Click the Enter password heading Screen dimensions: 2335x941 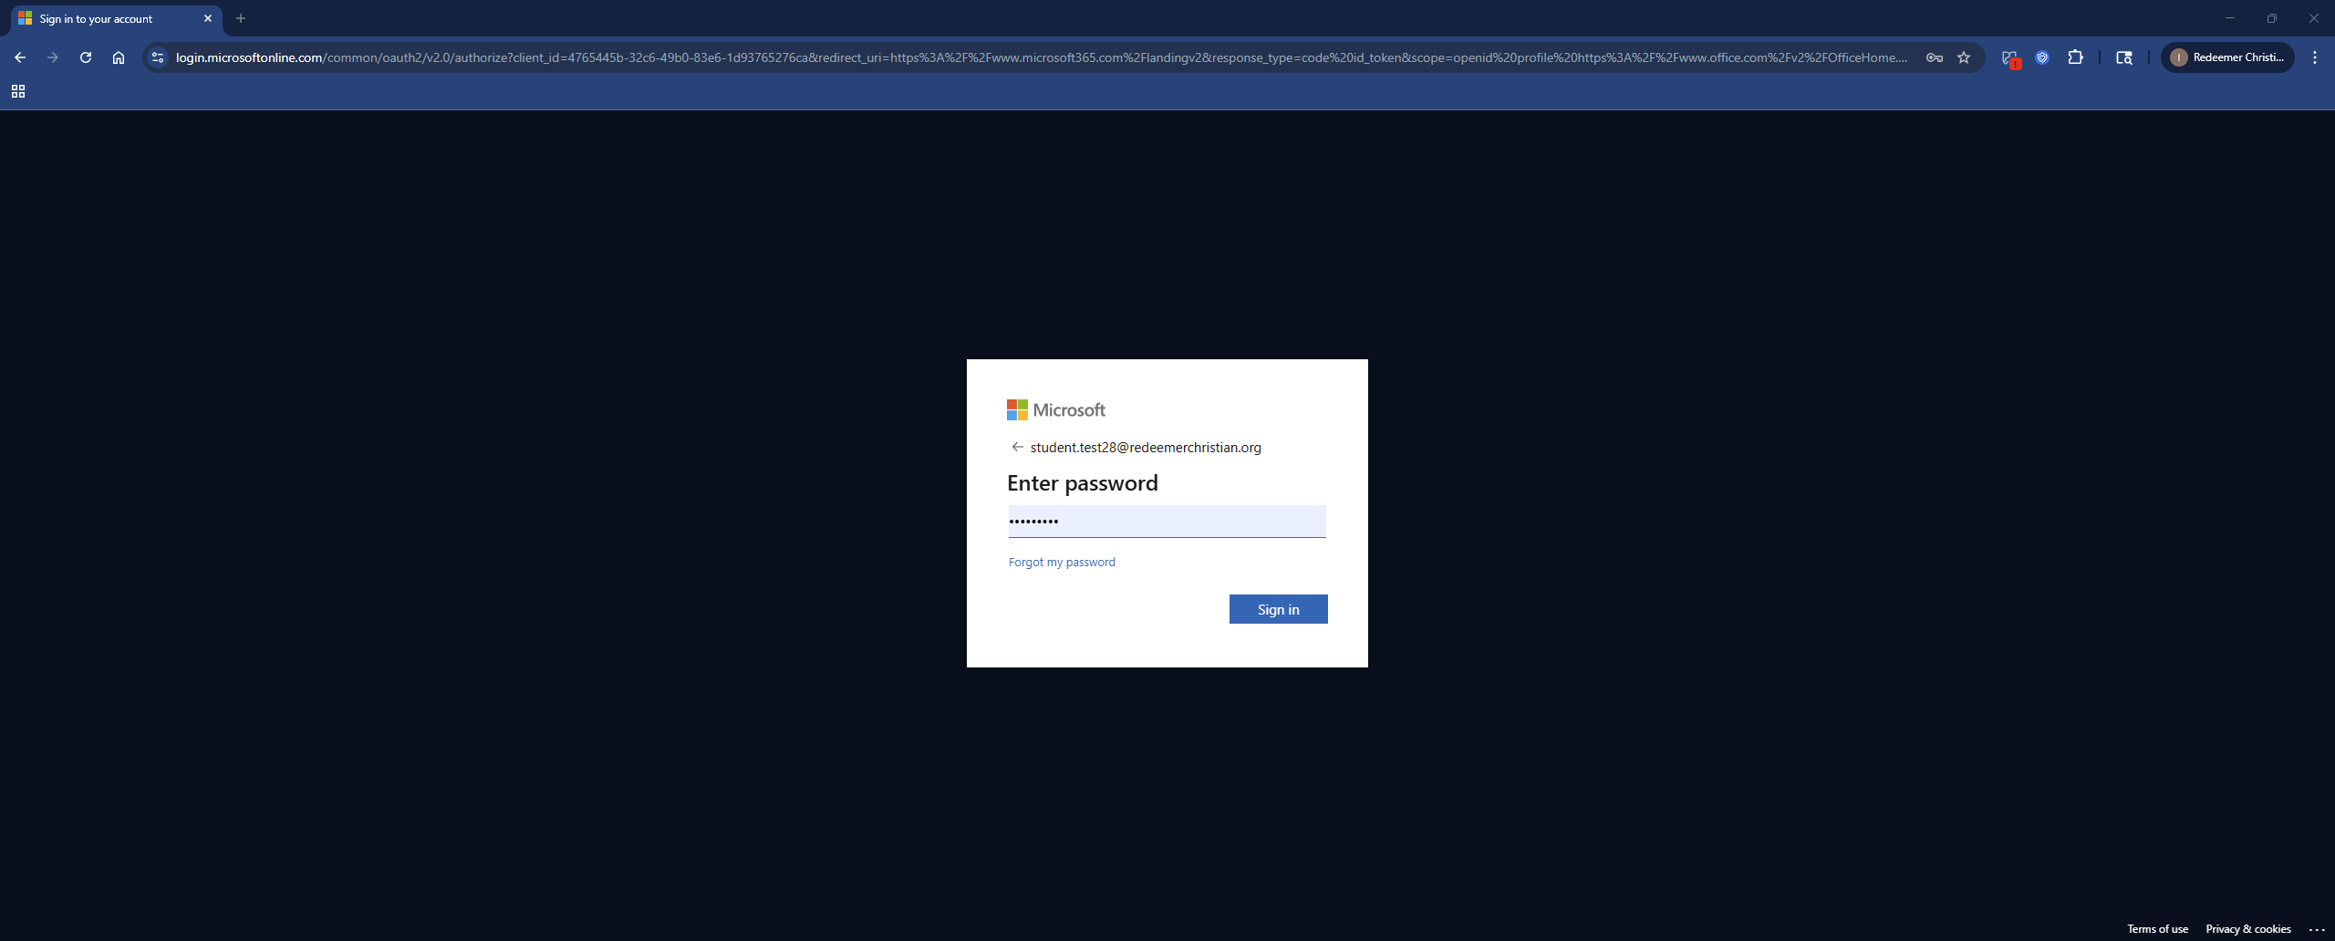(x=1083, y=483)
